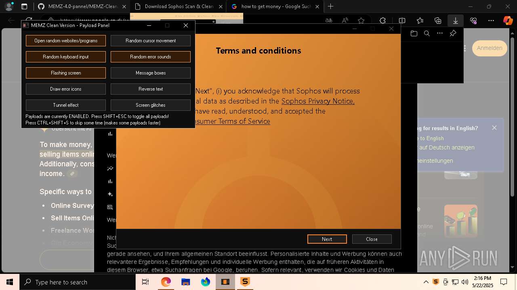517x290 pixels.
Task: Add page to favorites star icon
Action: (x=361, y=21)
